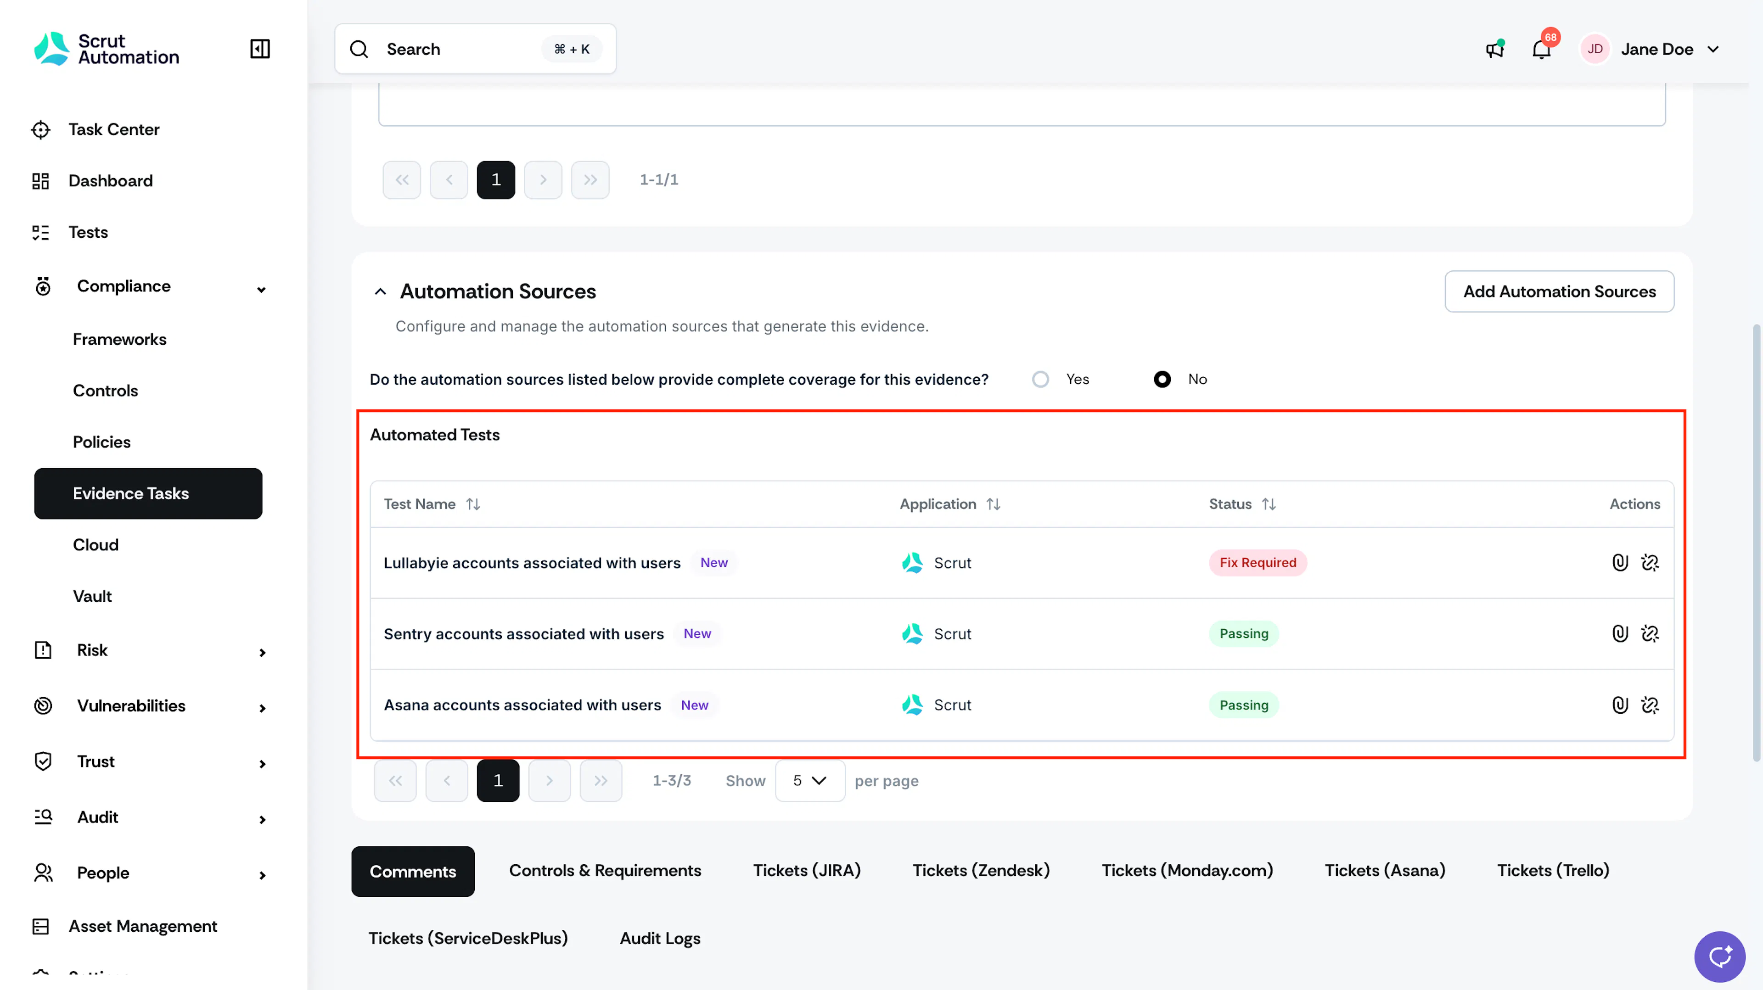Switch to Controls & Requirements tab
This screenshot has width=1763, height=990.
pyautogui.click(x=605, y=870)
